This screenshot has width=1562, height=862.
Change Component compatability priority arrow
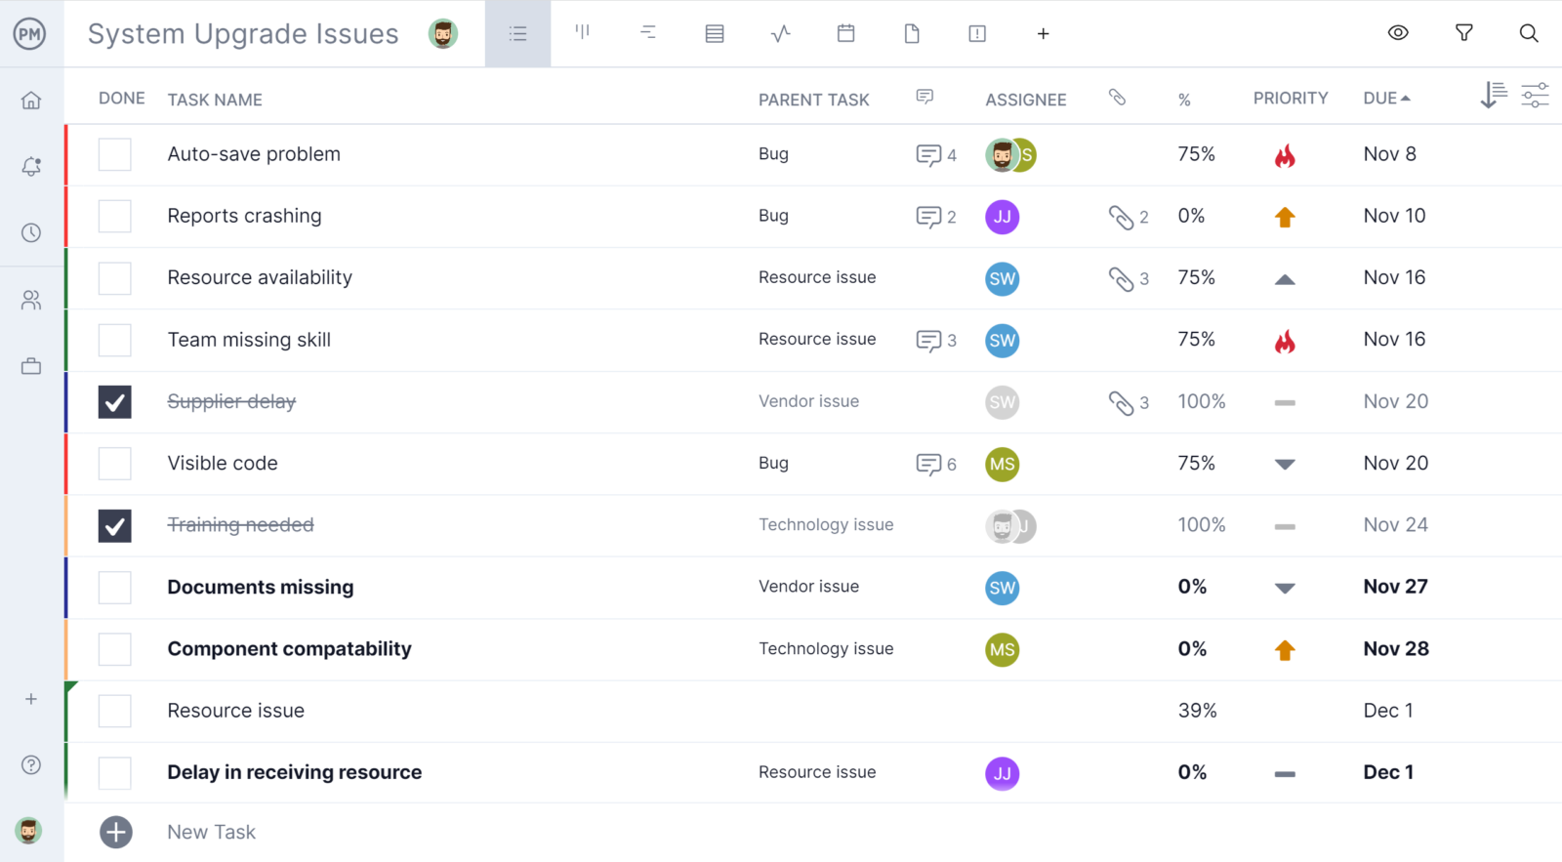pos(1285,650)
